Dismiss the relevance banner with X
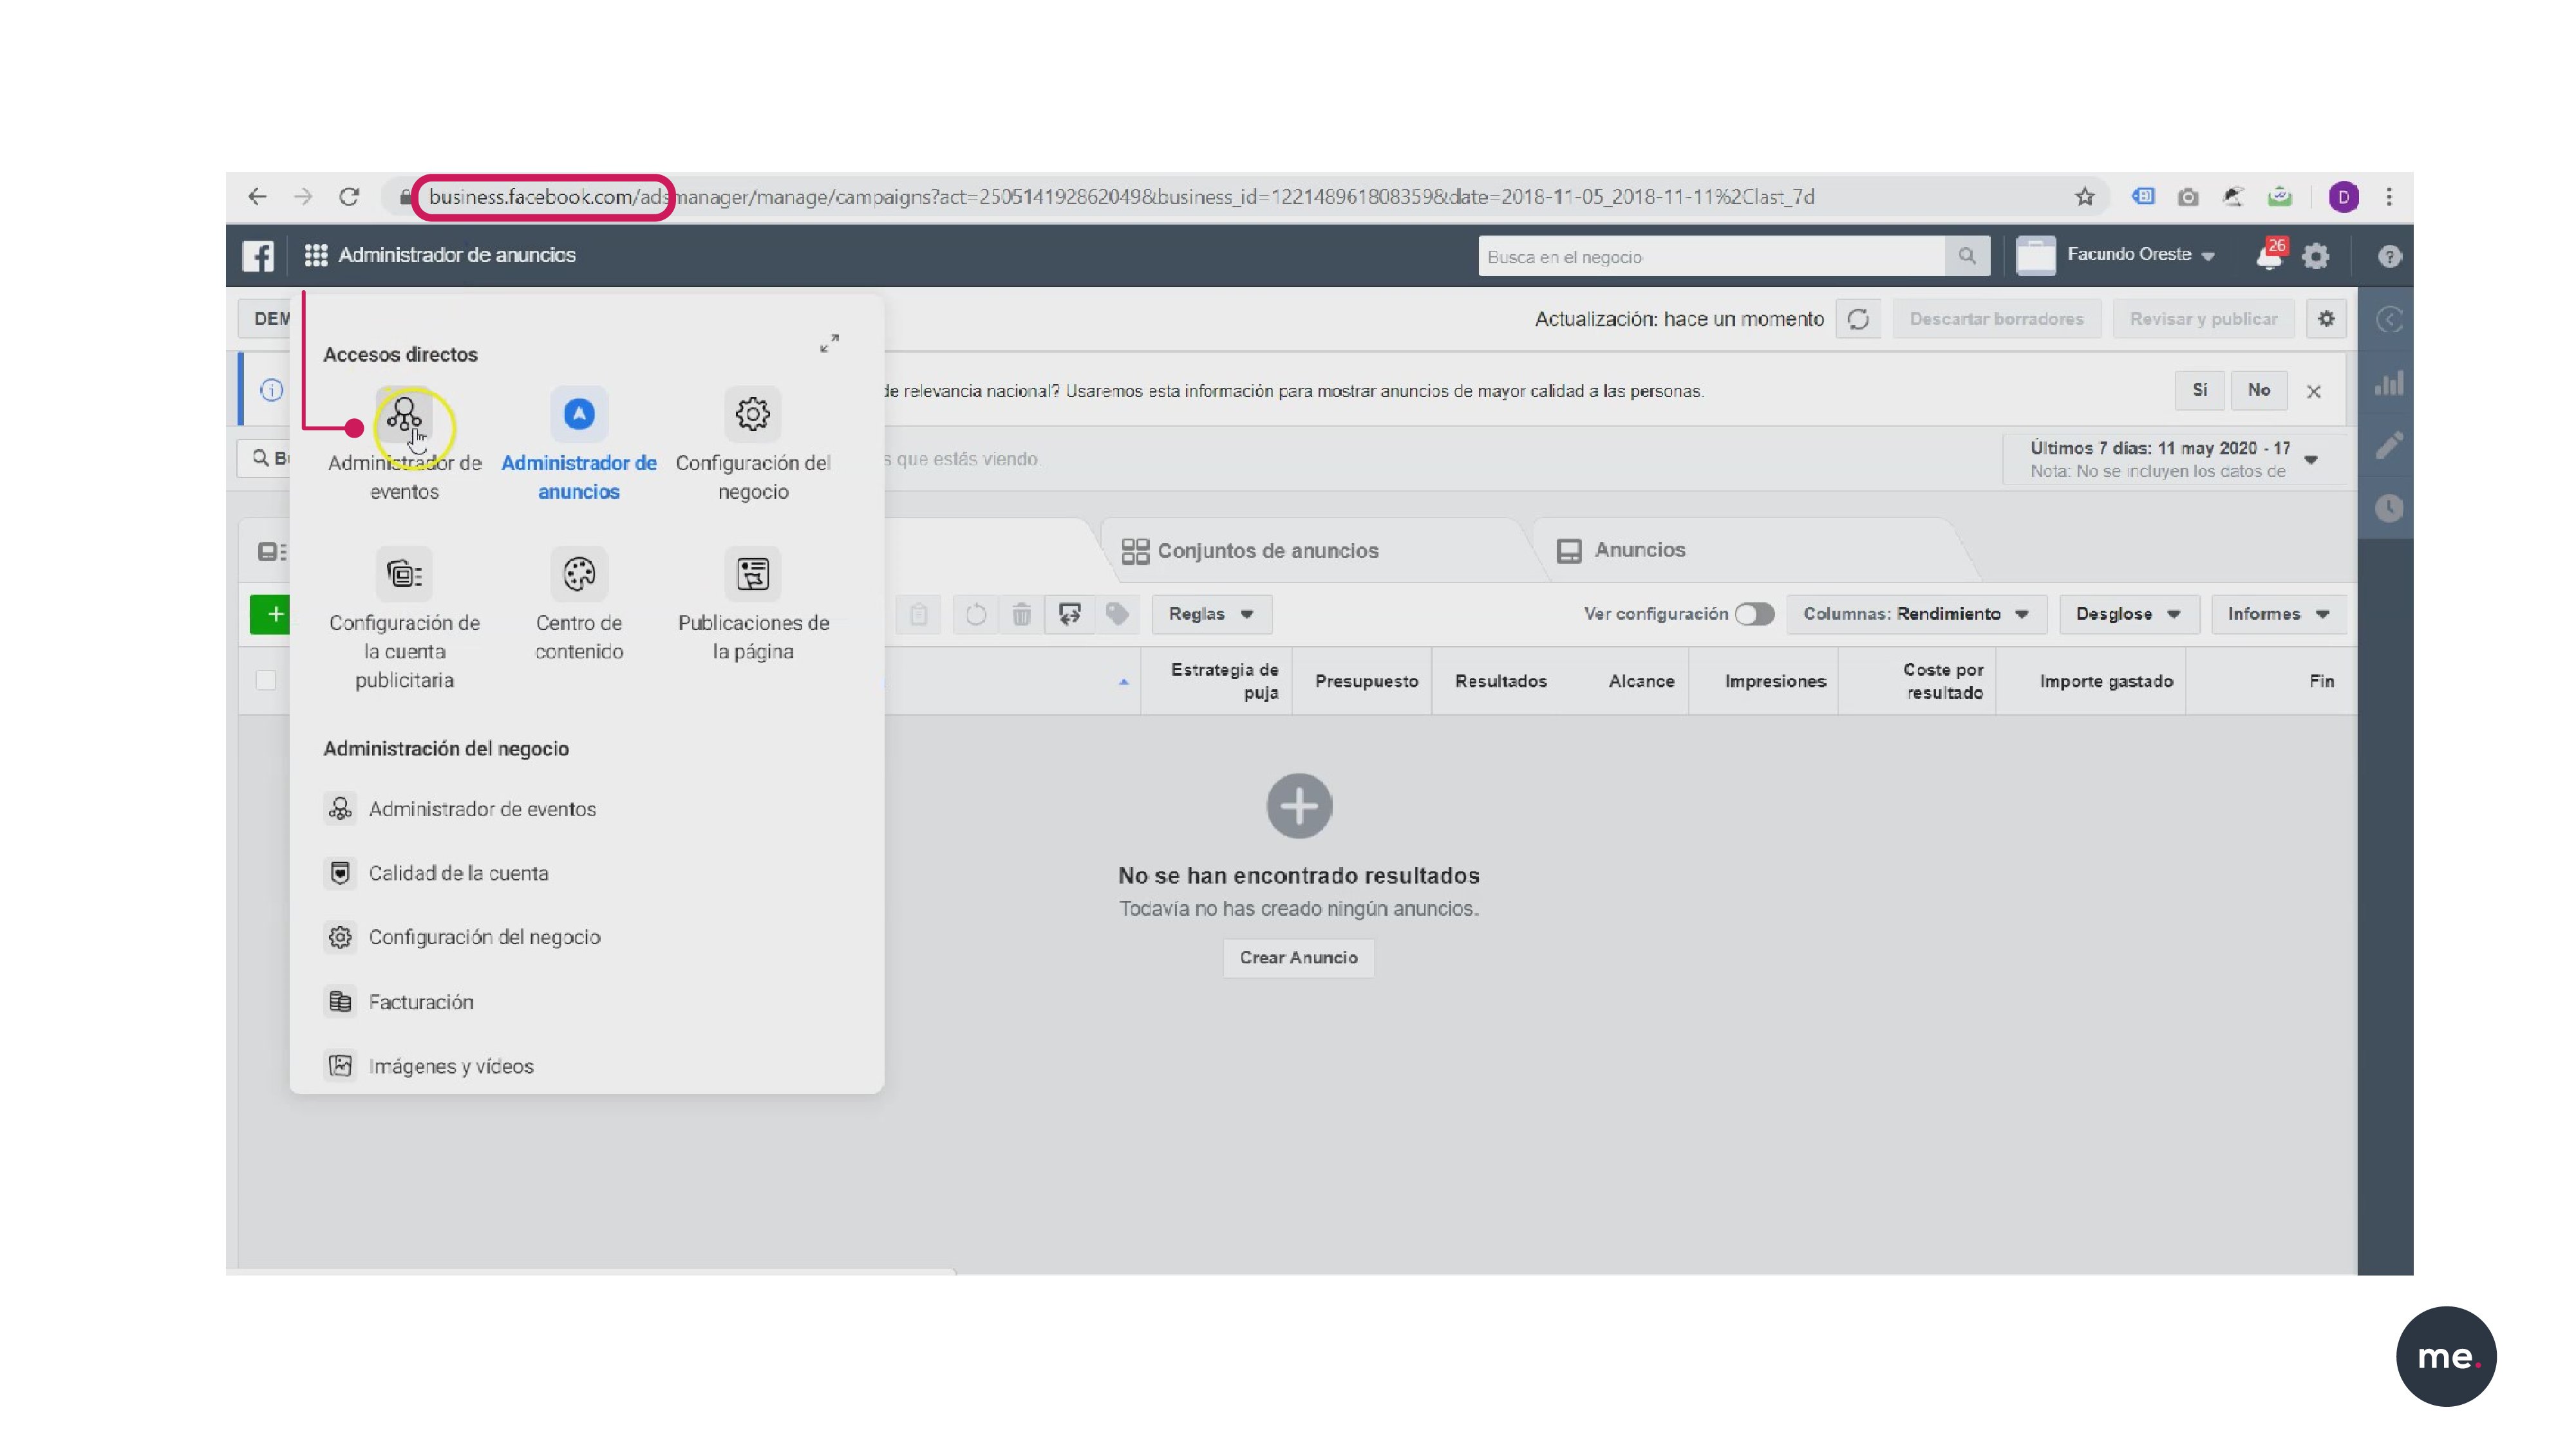Image resolution: width=2576 pixels, height=1448 pixels. tap(2313, 392)
